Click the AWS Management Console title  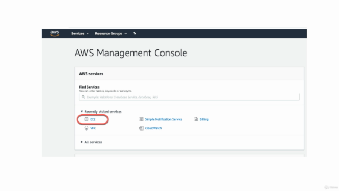click(131, 53)
